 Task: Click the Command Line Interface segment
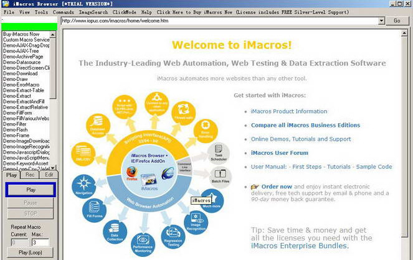(x=184, y=167)
